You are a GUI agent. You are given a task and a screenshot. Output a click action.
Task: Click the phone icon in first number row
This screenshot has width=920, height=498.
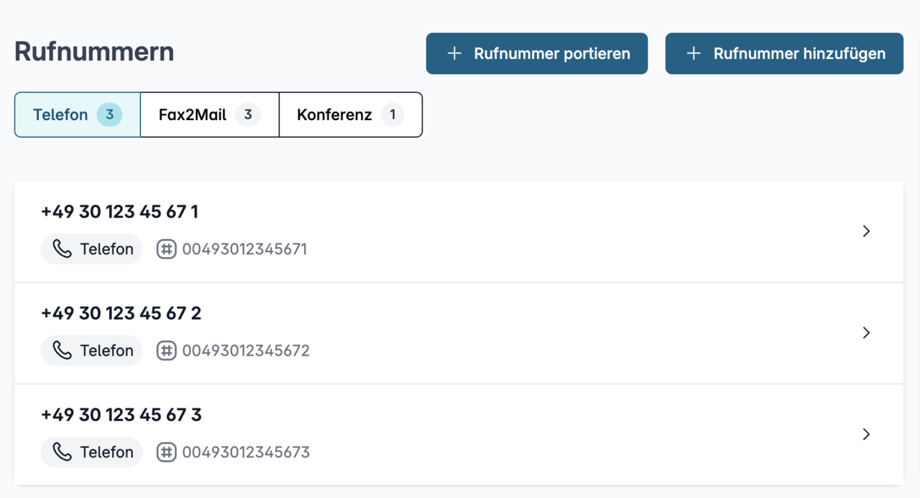[x=63, y=249]
